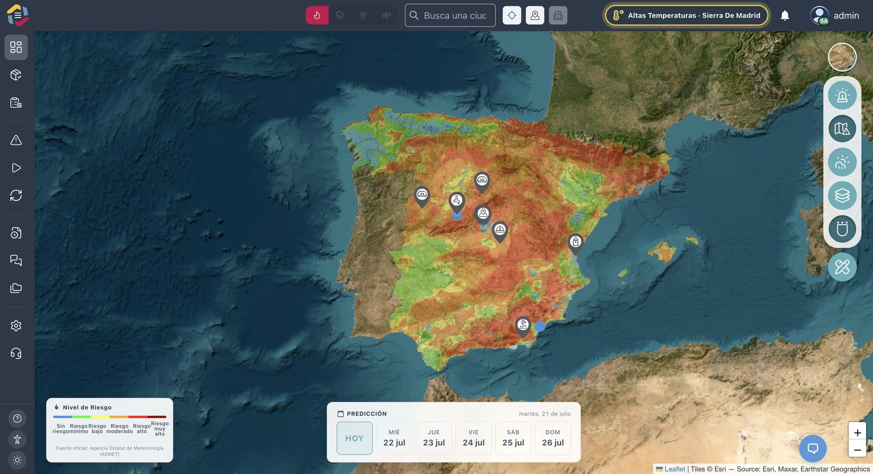Click the building infrastructure button
This screenshot has height=474, width=873.
coord(558,15)
